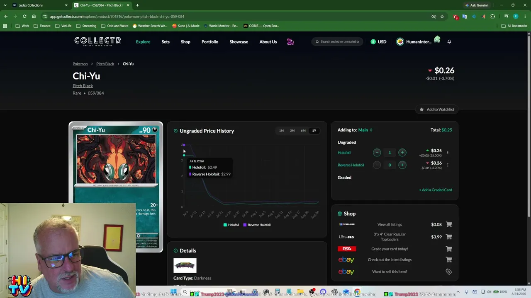Click Add a Graded Card link
Viewport: 531px width, 298px height.
(436, 190)
